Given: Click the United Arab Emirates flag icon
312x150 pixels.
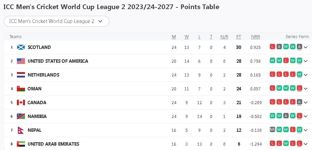Looking at the screenshot, I should pos(21,144).
